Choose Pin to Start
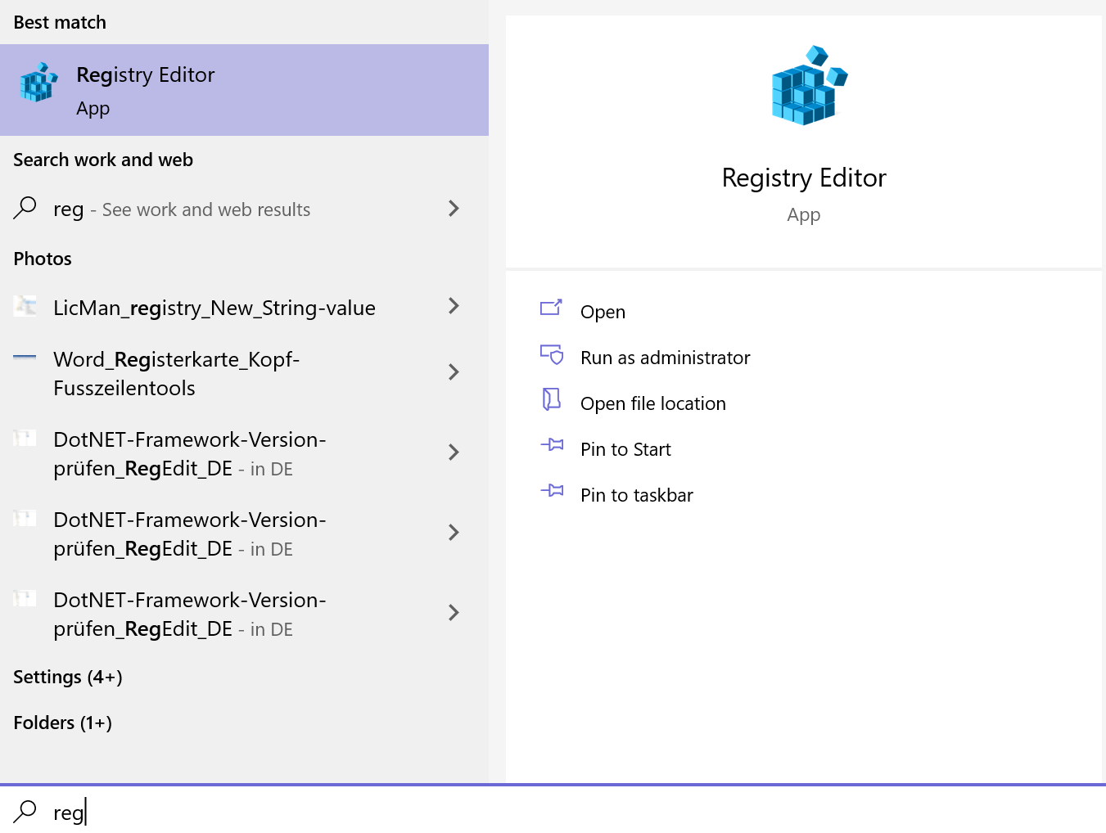The image size is (1106, 833). pyautogui.click(x=625, y=450)
